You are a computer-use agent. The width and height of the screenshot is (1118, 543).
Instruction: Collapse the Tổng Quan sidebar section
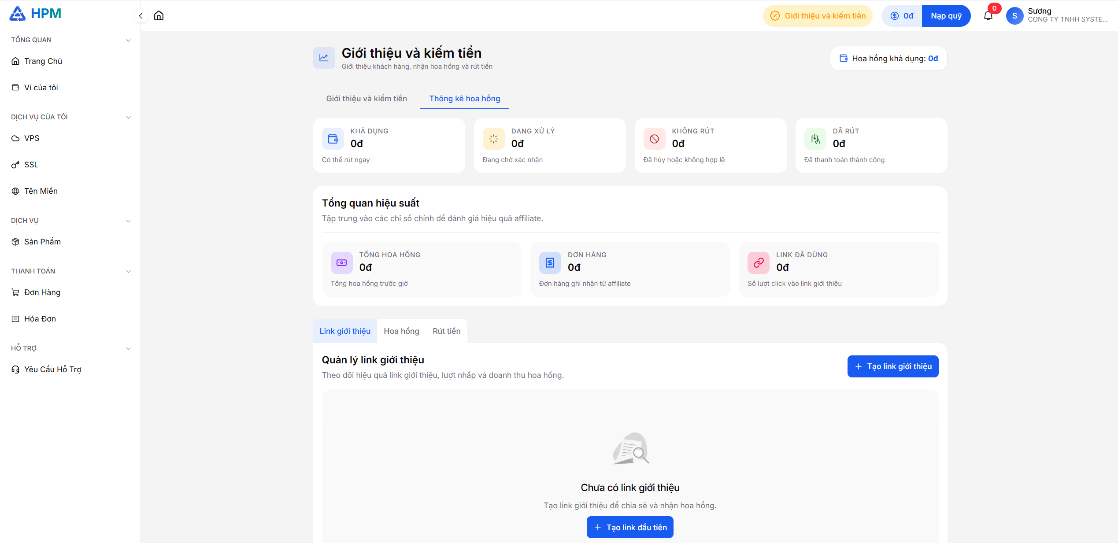(x=128, y=40)
